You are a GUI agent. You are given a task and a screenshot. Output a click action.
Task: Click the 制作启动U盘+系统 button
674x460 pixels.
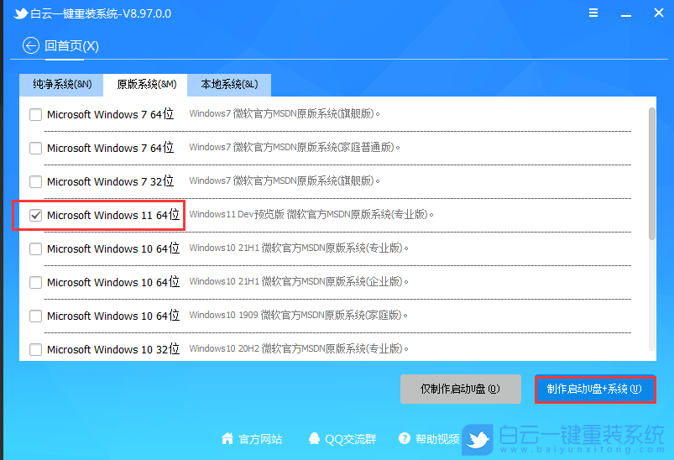(x=595, y=389)
